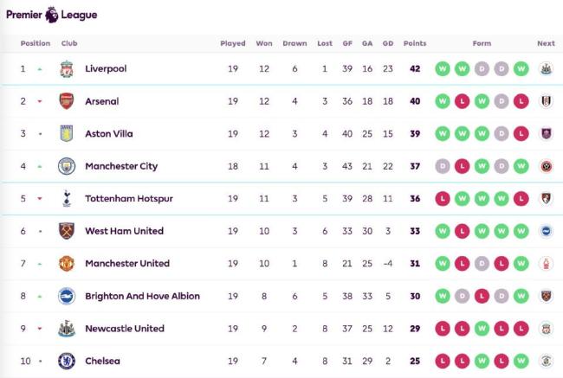Open Liverpool's next opponent badge
563x378 pixels.
pos(546,68)
